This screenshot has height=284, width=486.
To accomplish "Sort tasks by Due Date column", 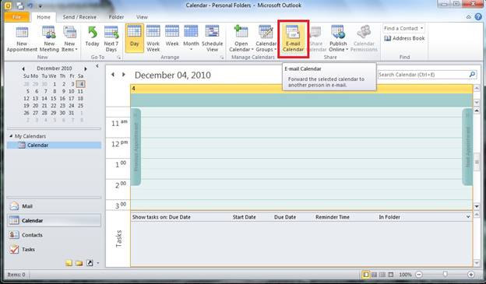I will pos(285,217).
